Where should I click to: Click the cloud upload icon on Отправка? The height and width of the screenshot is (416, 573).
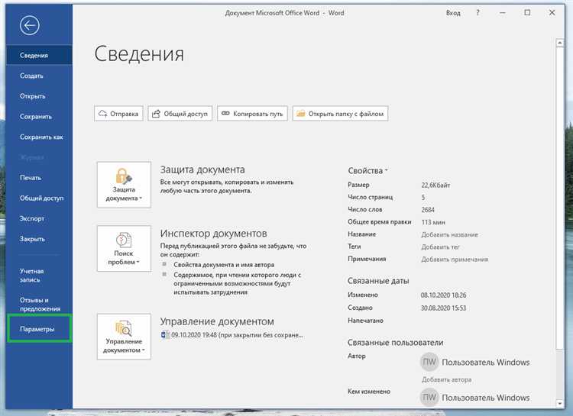pos(102,114)
